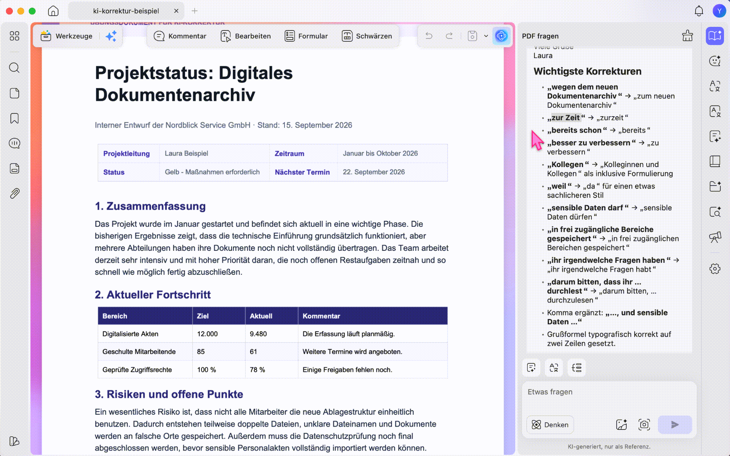Viewport: 730px width, 456px height.
Task: Open the book reader icon in right sidebar
Action: (715, 161)
